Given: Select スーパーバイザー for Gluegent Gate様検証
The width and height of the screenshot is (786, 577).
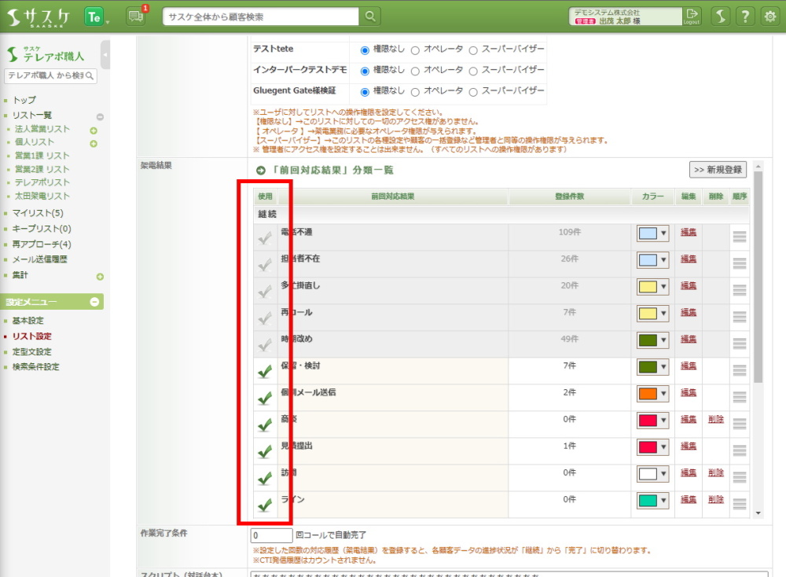Looking at the screenshot, I should coord(472,91).
